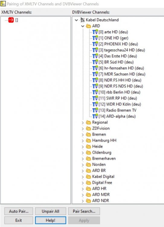Click the Hamburg HH folder icon

(88, 140)
